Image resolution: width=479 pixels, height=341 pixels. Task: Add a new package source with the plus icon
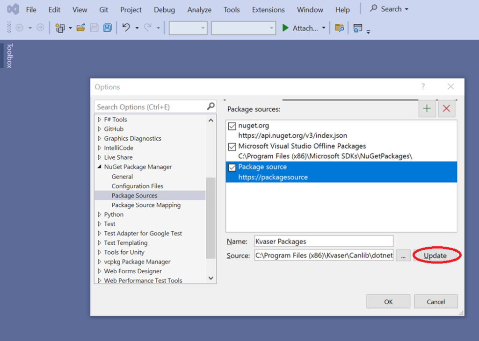click(427, 108)
